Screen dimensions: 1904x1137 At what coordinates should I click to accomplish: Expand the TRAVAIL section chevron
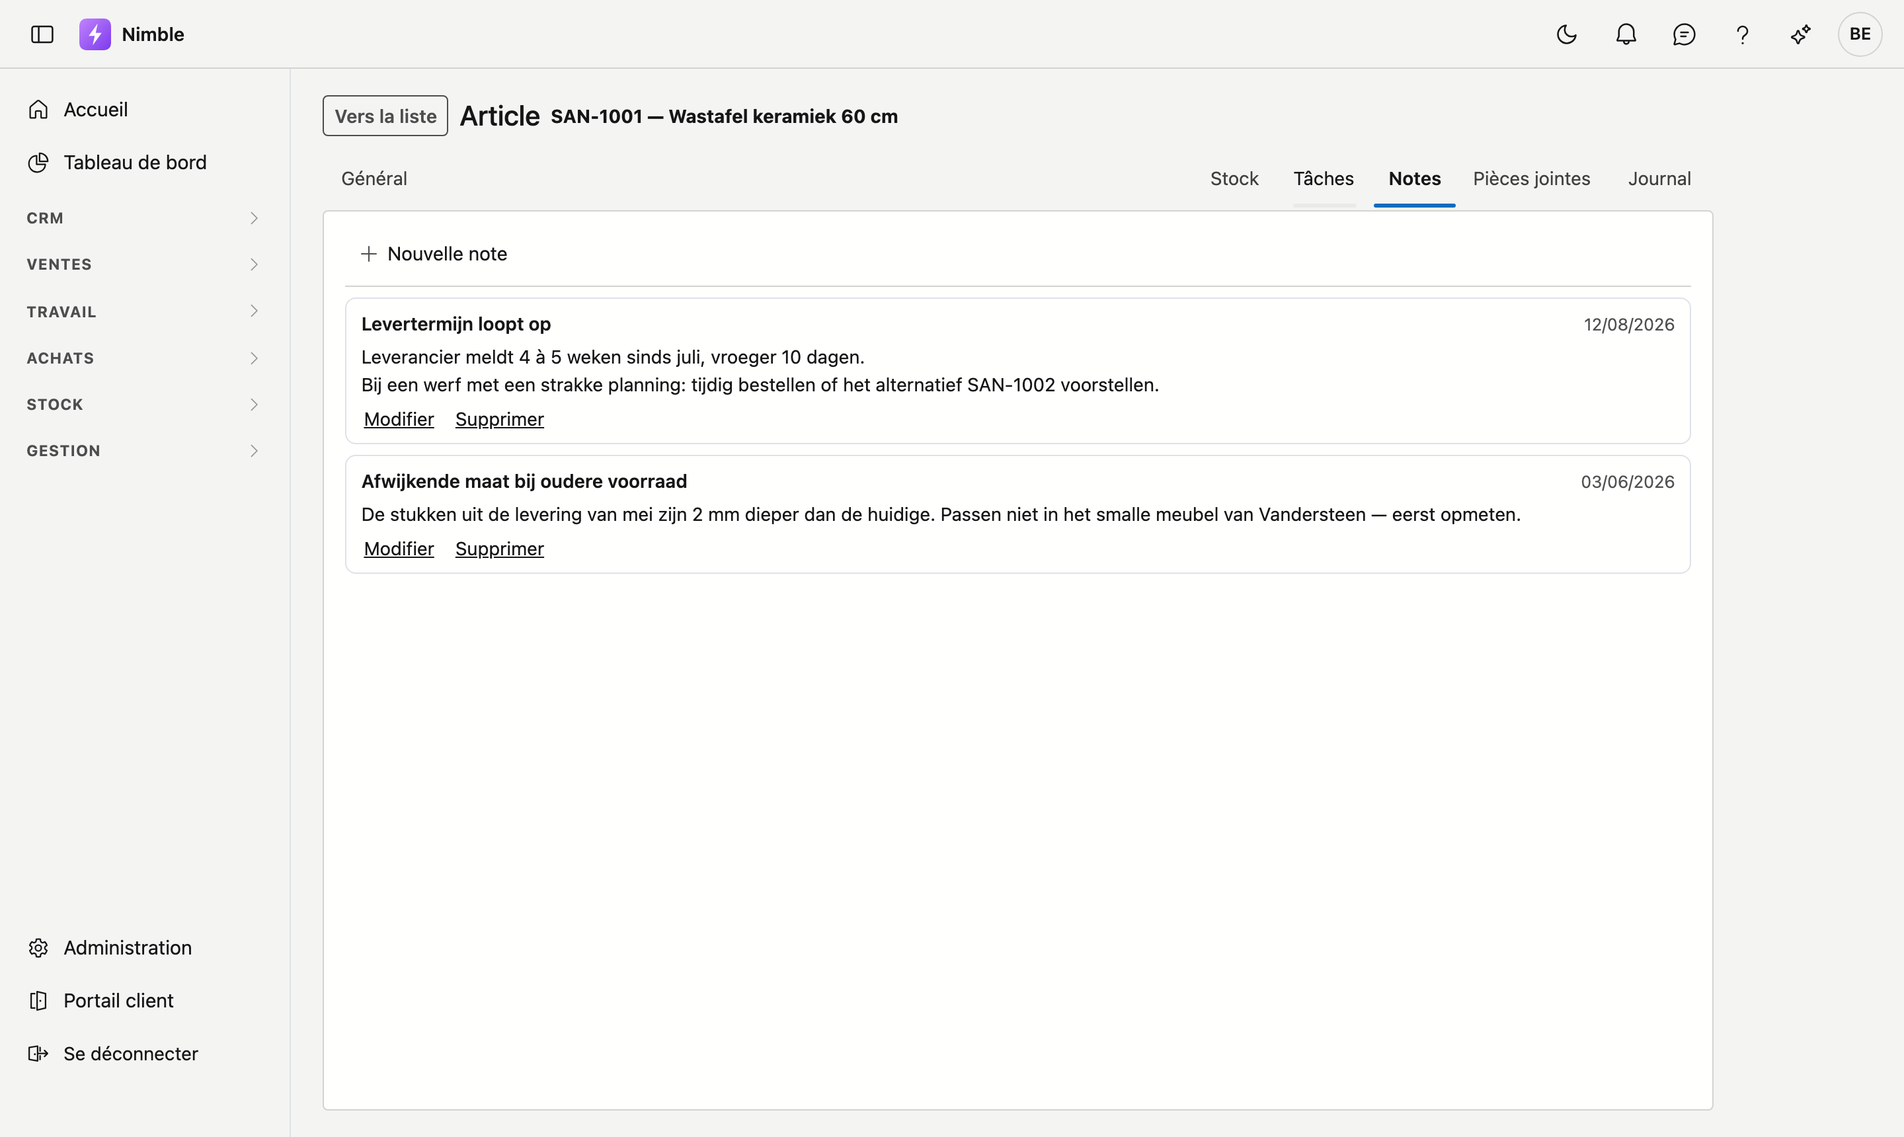[x=254, y=311]
